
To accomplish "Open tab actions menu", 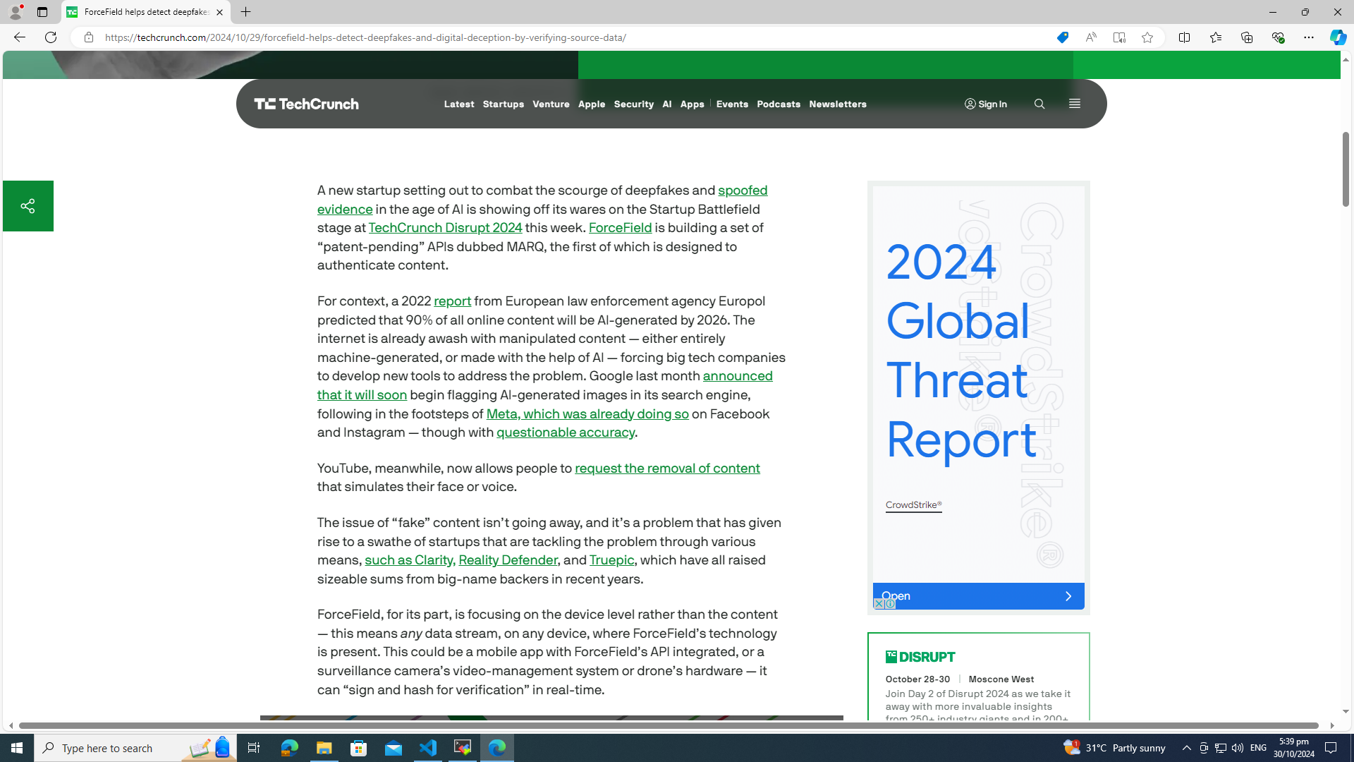I will click(x=42, y=12).
